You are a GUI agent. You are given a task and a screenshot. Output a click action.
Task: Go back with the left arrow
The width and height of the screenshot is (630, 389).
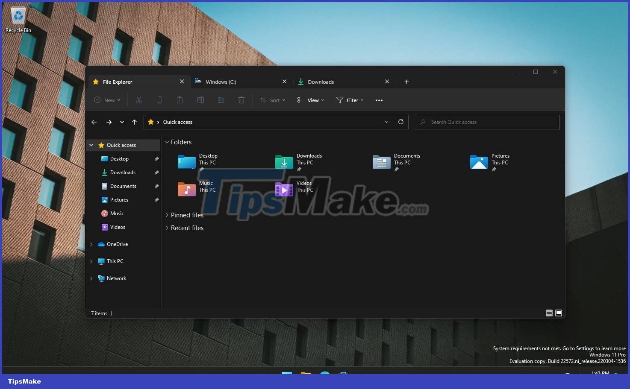(x=94, y=122)
